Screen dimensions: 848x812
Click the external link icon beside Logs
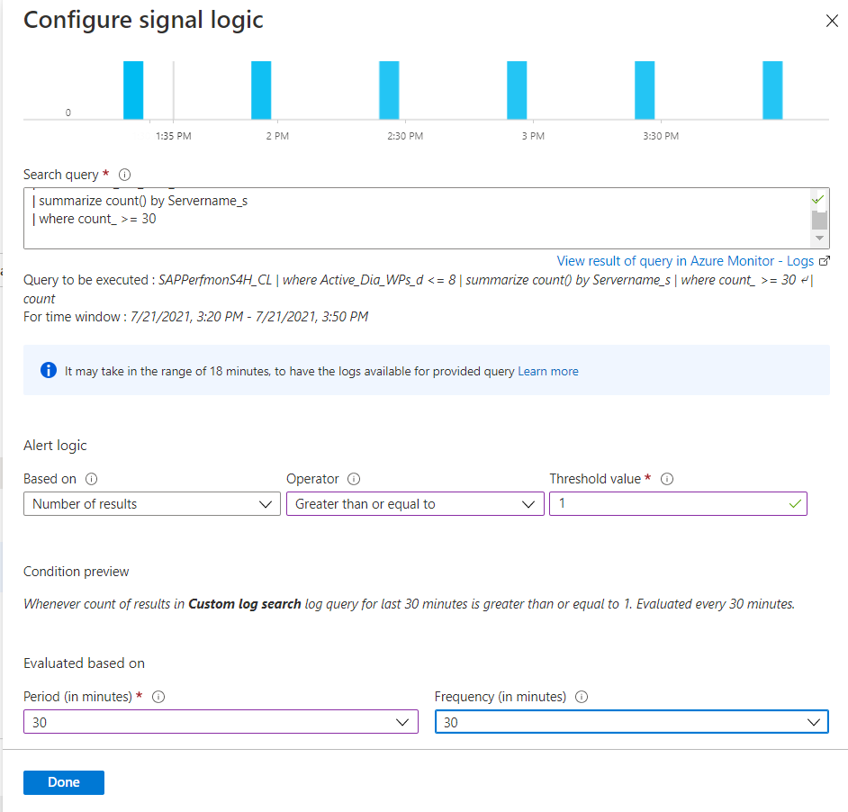(825, 261)
